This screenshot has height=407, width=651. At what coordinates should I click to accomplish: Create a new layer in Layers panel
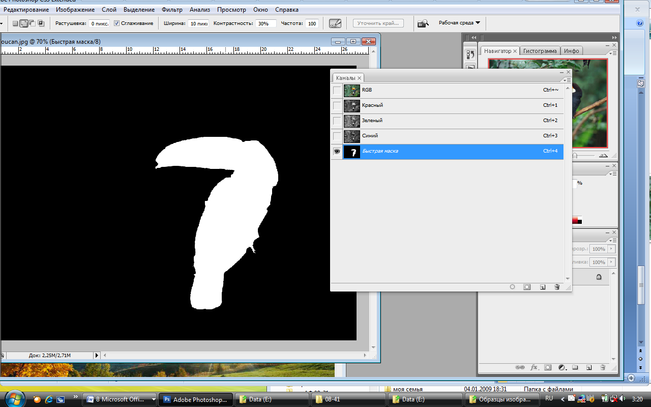point(589,367)
